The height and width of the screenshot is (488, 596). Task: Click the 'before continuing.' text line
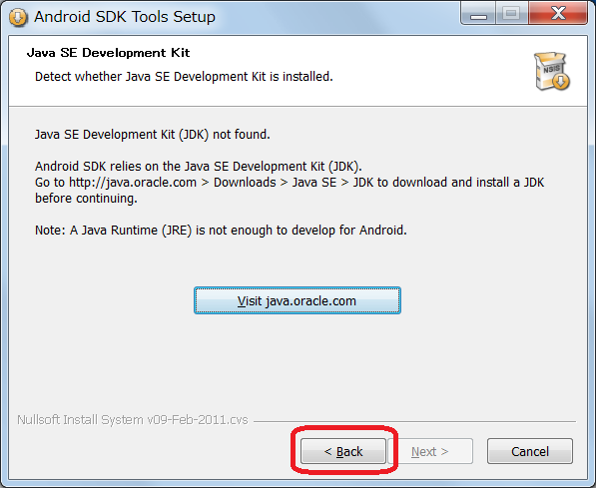pos(86,199)
